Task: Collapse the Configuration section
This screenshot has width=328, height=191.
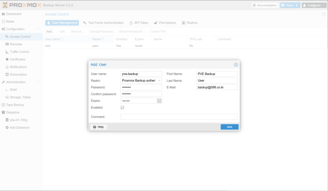Action: point(38,29)
